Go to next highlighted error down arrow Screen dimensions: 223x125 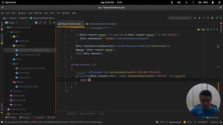(217, 29)
